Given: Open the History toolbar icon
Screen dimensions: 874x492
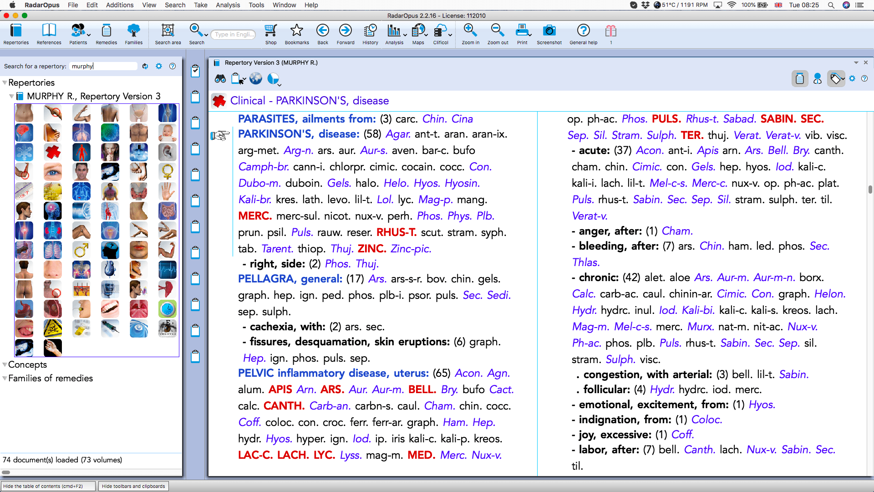Looking at the screenshot, I should [370, 34].
